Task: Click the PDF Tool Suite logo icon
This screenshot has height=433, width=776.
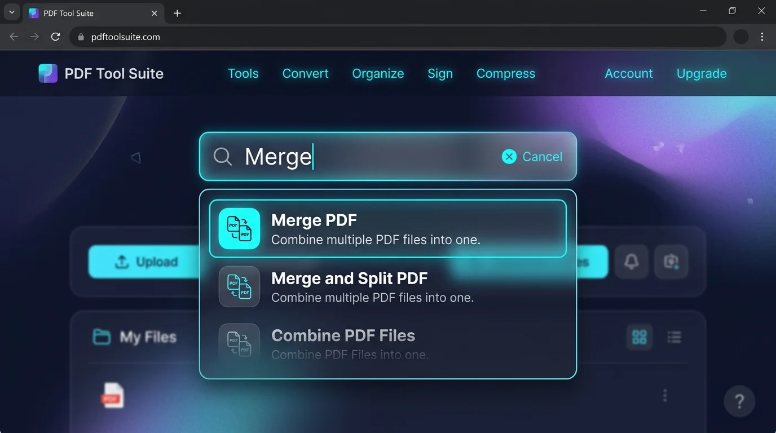Action: 48,73
